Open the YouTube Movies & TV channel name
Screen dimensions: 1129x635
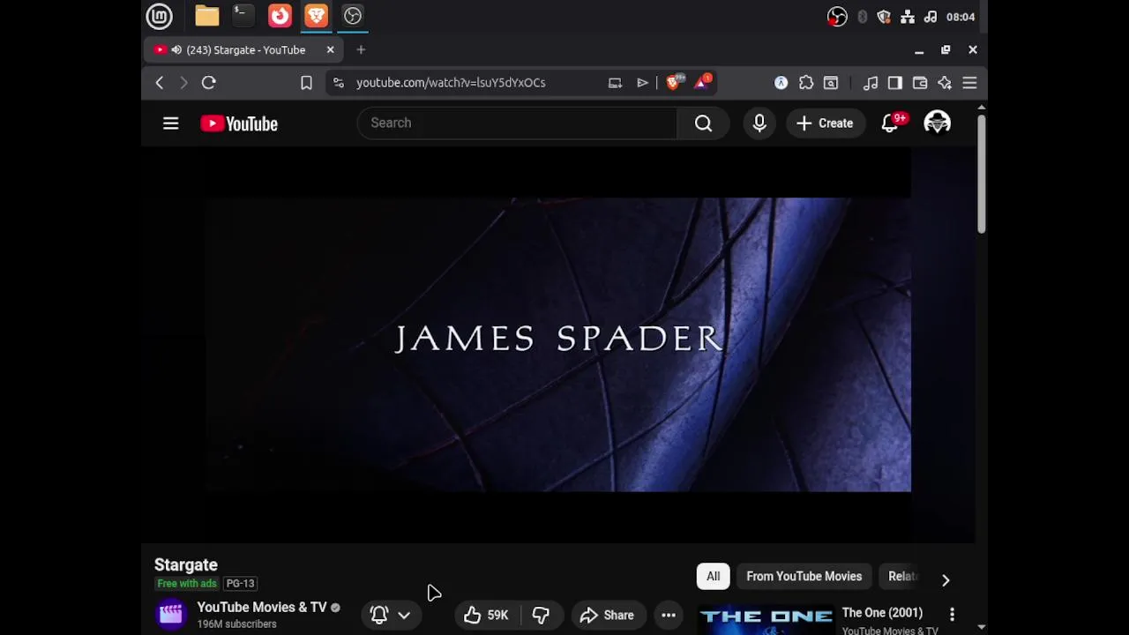coord(262,608)
